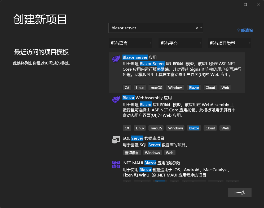264x208 pixels.
Task: Click the .NET MAUI Blazor app icon
Action: (x=116, y=164)
